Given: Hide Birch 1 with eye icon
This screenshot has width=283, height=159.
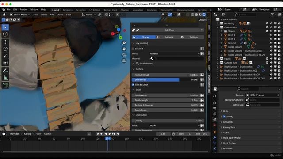Looking at the screenshot, I should pyautogui.click(x=271, y=35).
